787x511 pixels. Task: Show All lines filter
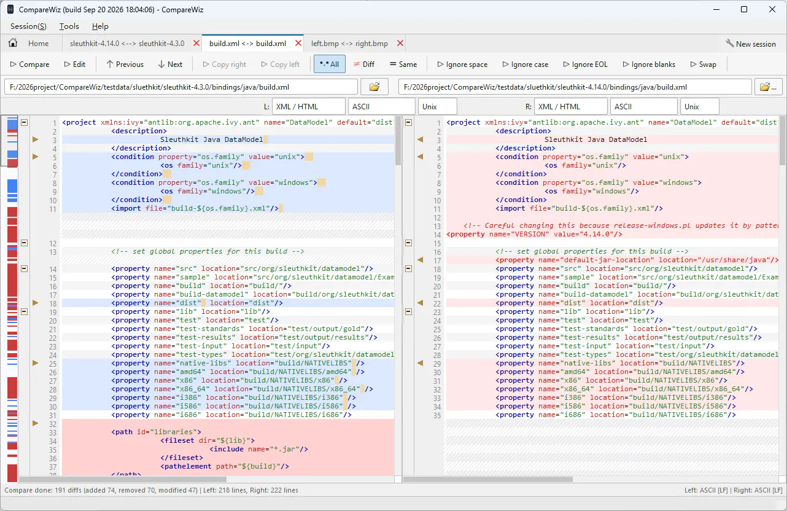tap(330, 64)
